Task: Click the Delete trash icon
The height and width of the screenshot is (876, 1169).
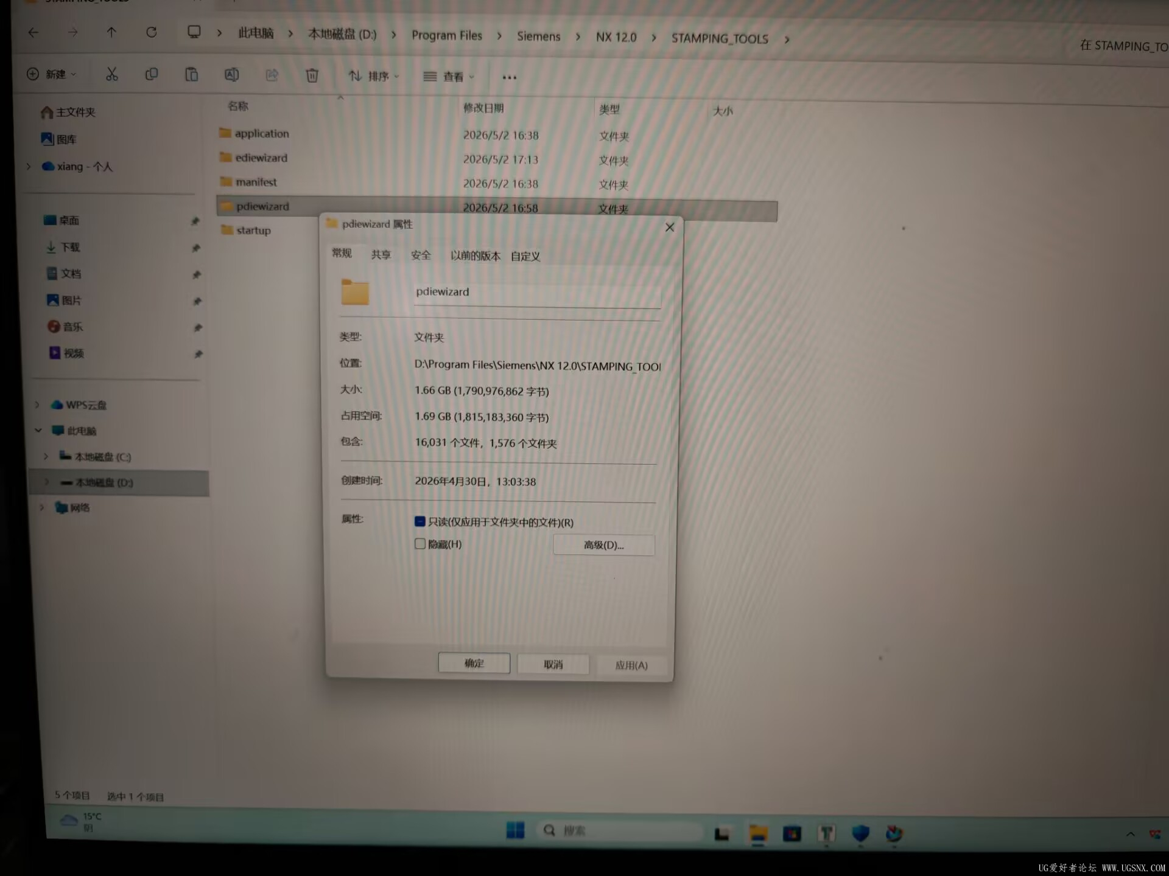Action: tap(312, 75)
